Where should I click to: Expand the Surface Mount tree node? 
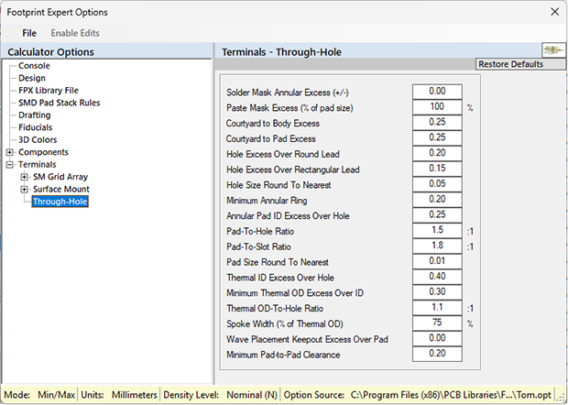24,190
